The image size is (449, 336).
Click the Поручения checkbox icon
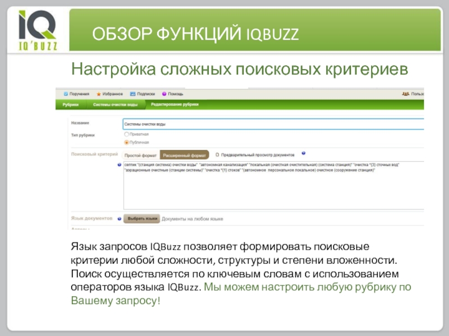(x=66, y=94)
